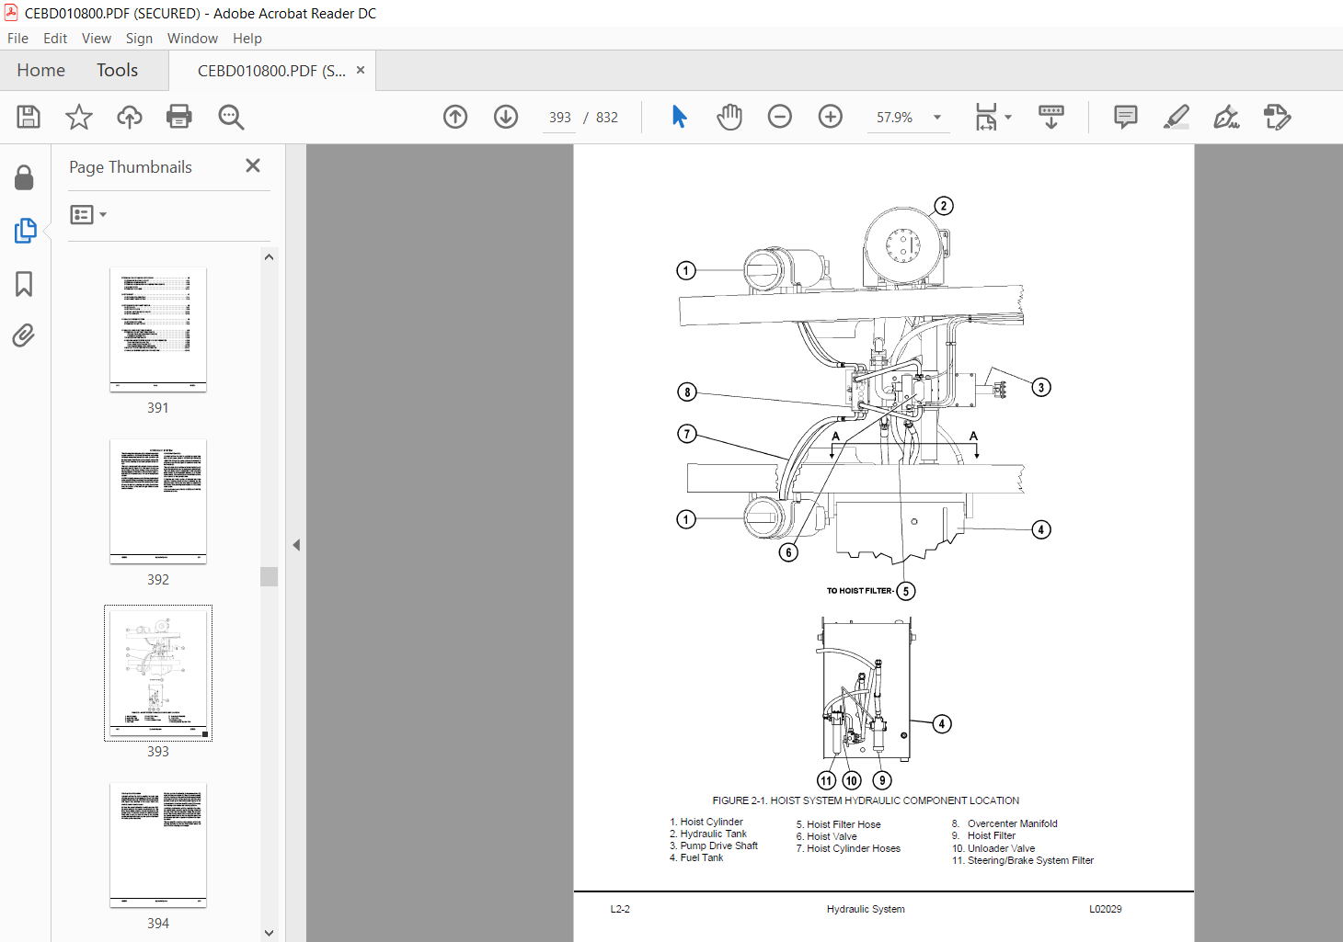Click the '3. Pump Drive Shaft' legend text
The height and width of the screenshot is (942, 1343).
[x=714, y=846]
